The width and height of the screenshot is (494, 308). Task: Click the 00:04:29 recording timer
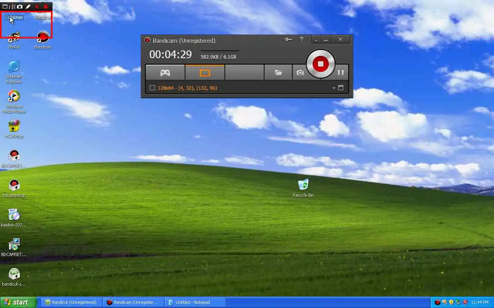tap(171, 55)
